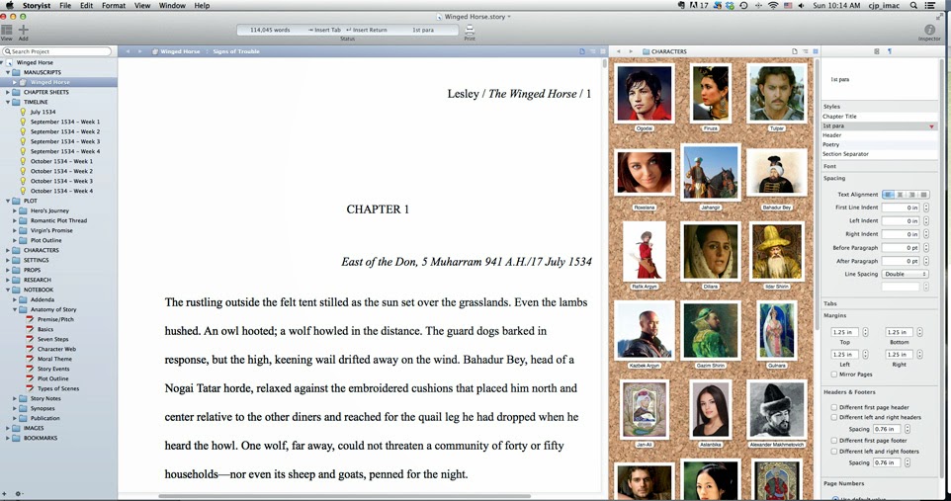
Task: Go forward in the Characters pane
Action: (630, 51)
